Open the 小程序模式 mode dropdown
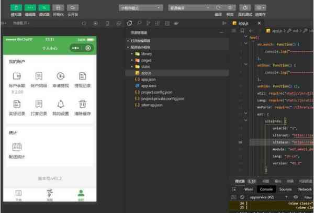This screenshot has width=314, height=213. tap(141, 8)
